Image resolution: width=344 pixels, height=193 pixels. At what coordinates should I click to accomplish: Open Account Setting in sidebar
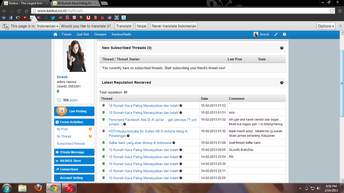74,178
